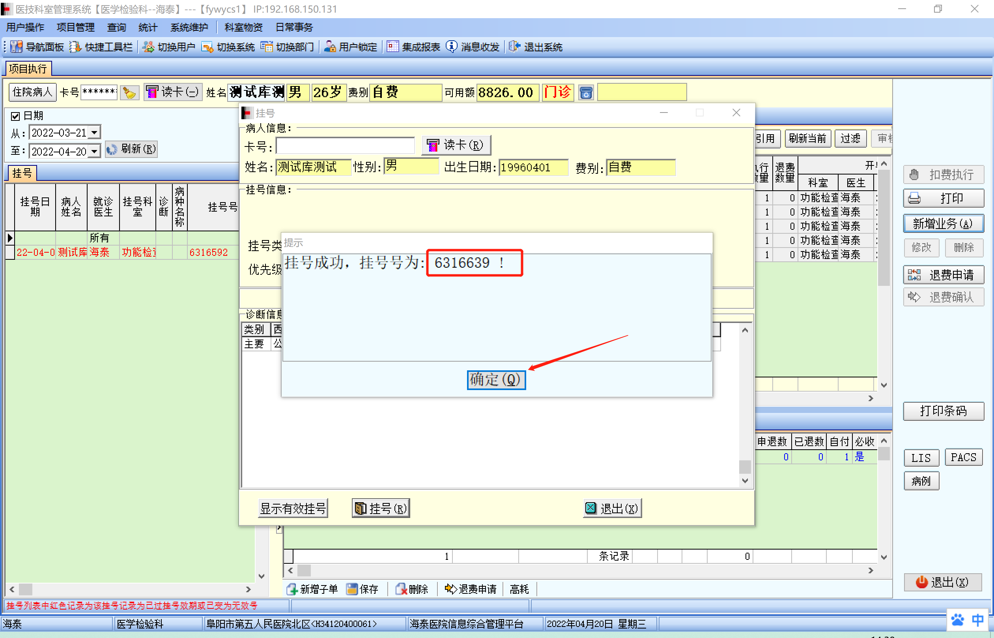Switch to the 挂号 tab
This screenshot has height=638, width=994.
tap(22, 173)
